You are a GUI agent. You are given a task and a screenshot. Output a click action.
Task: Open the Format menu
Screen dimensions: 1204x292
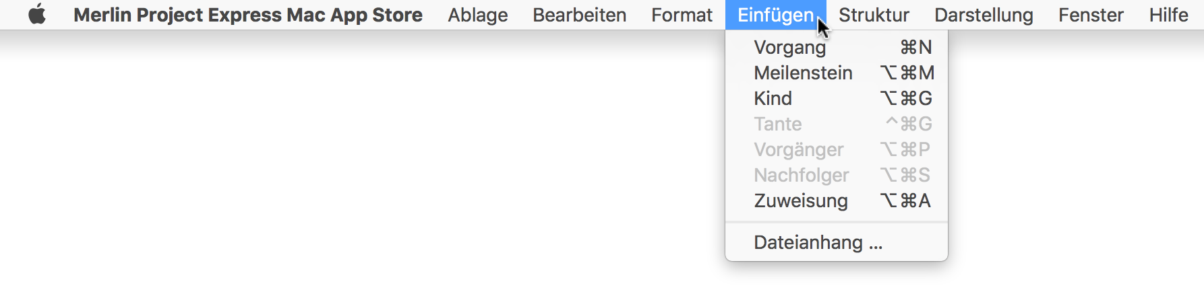(682, 15)
